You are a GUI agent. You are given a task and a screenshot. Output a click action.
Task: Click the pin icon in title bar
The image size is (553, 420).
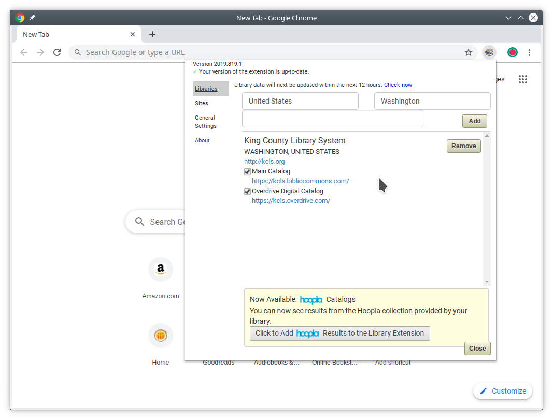coord(32,18)
